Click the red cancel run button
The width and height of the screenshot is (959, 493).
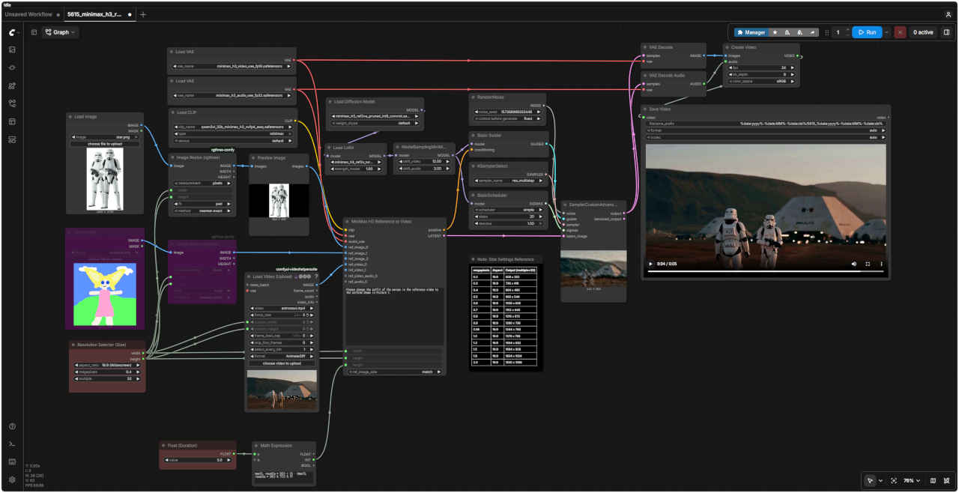point(900,32)
